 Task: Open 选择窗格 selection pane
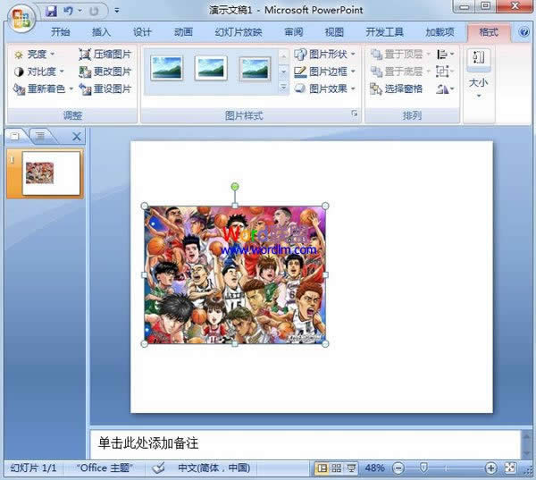[x=397, y=89]
